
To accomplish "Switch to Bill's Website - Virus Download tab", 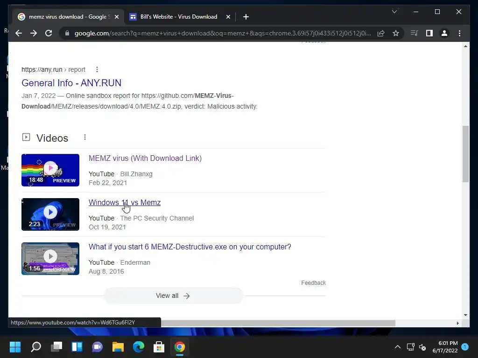I will pos(180,17).
